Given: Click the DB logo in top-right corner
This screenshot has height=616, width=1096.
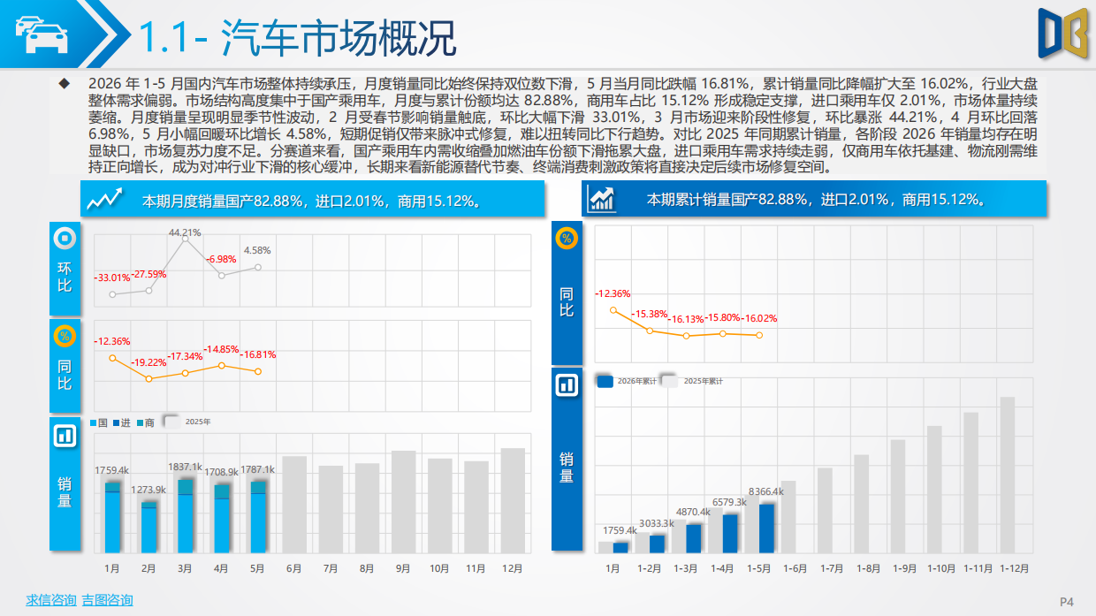Looking at the screenshot, I should pyautogui.click(x=1063, y=35).
